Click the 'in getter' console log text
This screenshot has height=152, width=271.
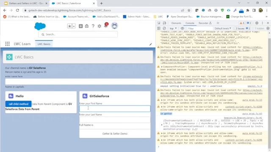tap(166, 114)
